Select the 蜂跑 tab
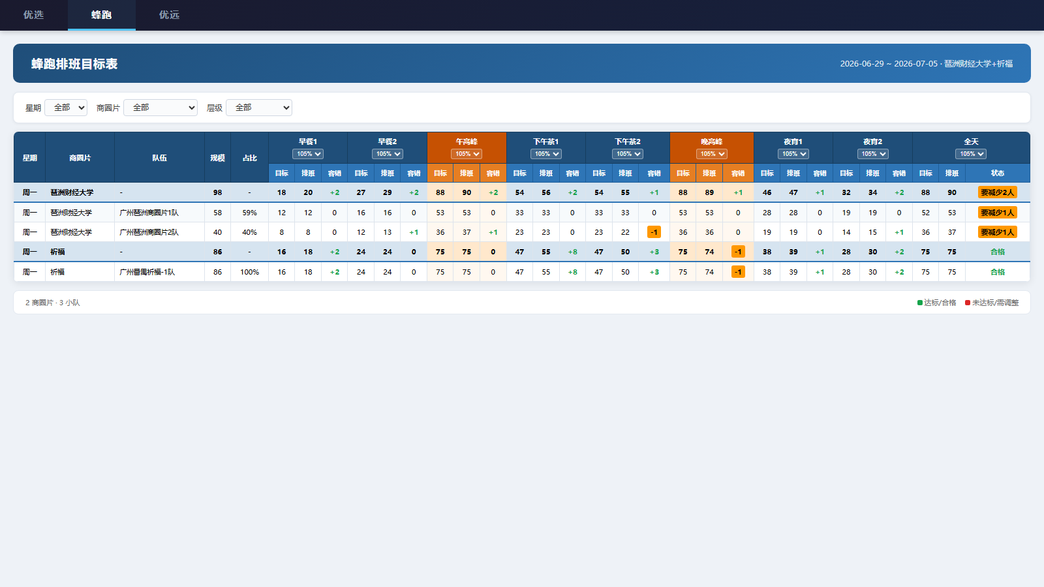The width and height of the screenshot is (1044, 587). click(x=102, y=15)
